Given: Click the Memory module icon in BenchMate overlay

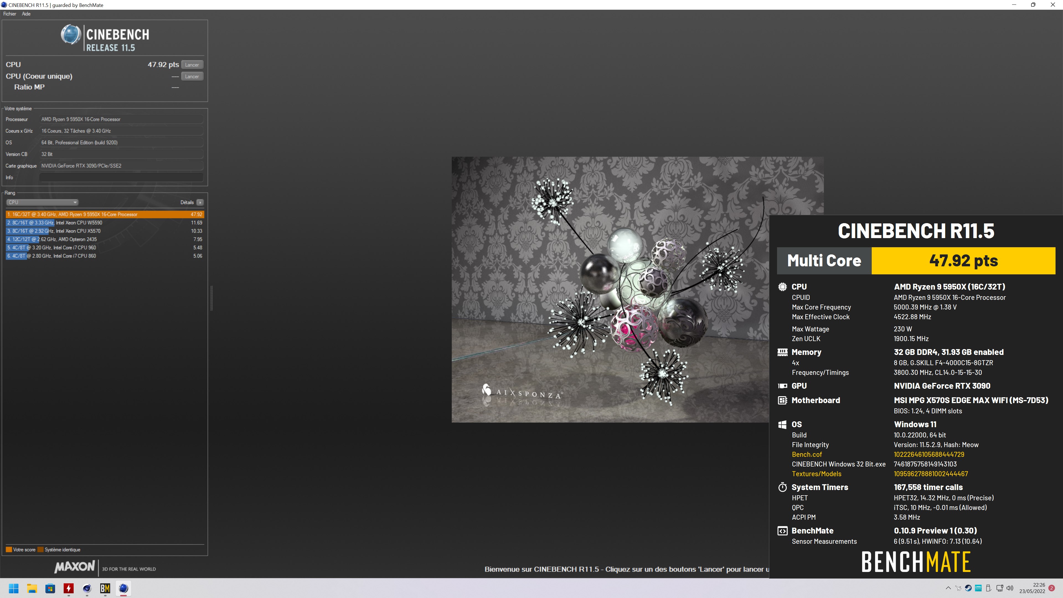Looking at the screenshot, I should point(782,352).
